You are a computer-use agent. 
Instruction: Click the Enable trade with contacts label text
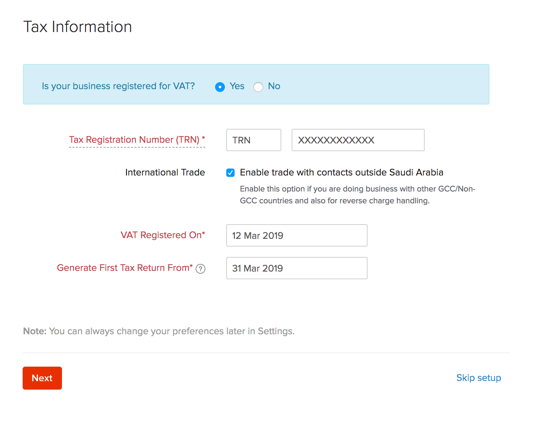[341, 172]
